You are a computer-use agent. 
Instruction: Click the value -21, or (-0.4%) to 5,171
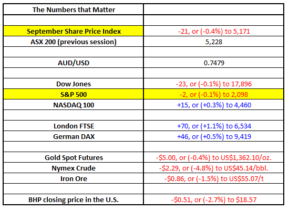click(x=214, y=31)
